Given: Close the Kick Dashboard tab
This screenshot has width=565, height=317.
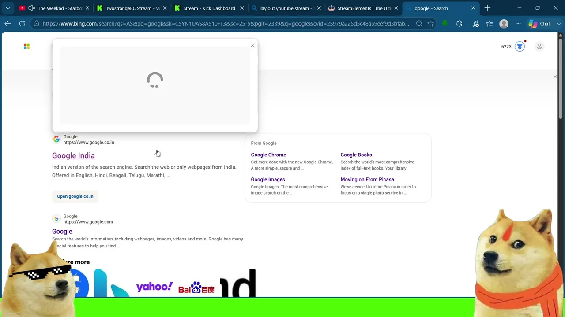Looking at the screenshot, I should tap(242, 8).
